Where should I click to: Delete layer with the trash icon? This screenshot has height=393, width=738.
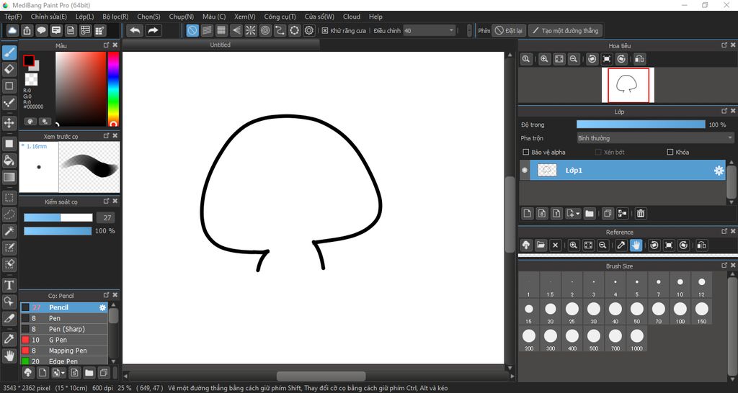pyautogui.click(x=641, y=214)
